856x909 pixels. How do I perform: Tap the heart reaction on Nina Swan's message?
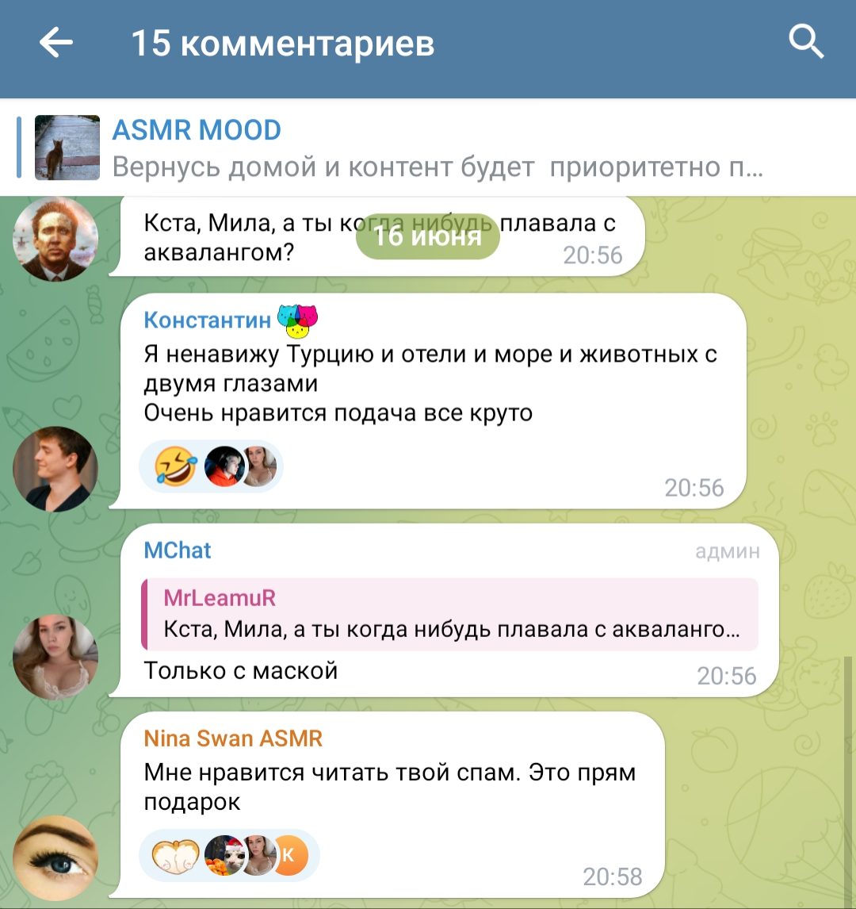click(x=175, y=856)
